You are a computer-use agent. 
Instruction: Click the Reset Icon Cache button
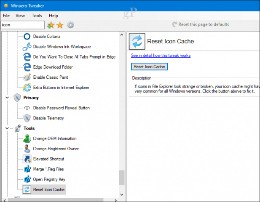150,66
